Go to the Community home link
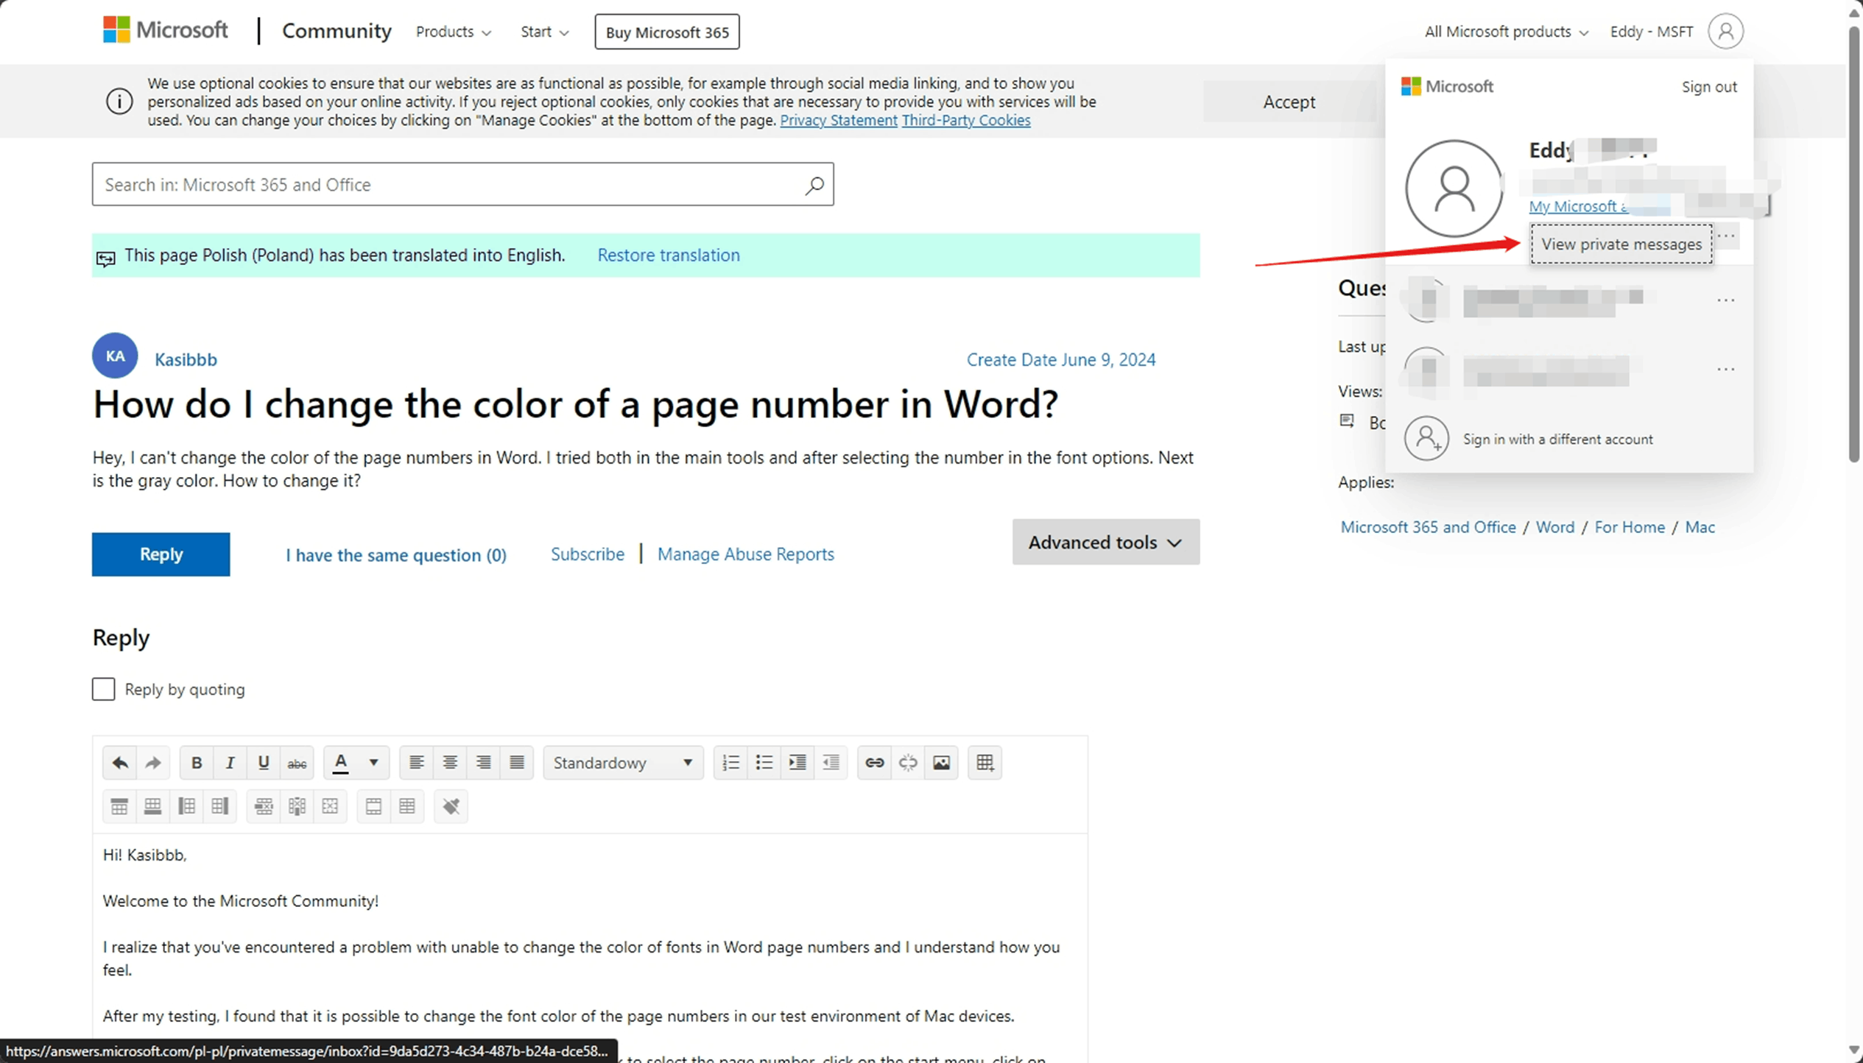Image resolution: width=1863 pixels, height=1063 pixels. coord(337,31)
